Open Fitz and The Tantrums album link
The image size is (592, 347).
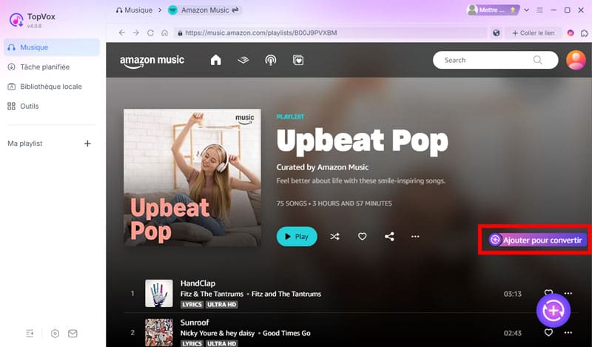pyautogui.click(x=286, y=294)
